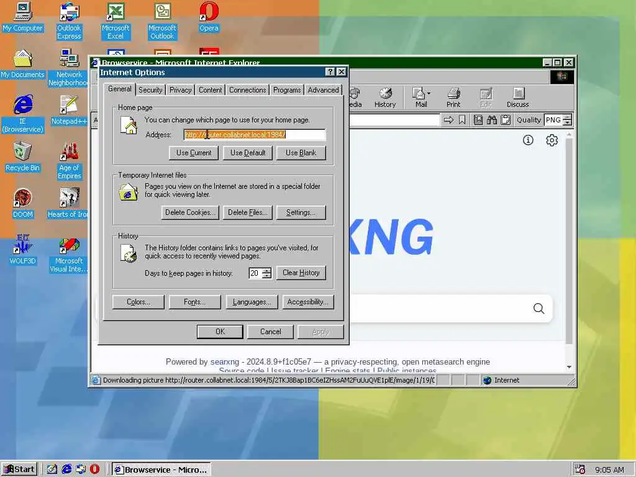This screenshot has width=636, height=477.
Task: Switch to the Security tab
Action: pyautogui.click(x=150, y=90)
